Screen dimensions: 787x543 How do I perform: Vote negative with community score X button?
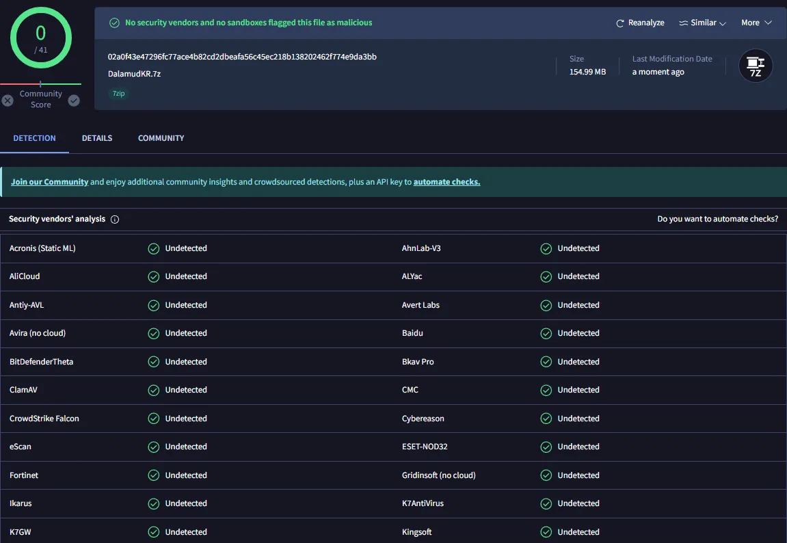tap(8, 101)
